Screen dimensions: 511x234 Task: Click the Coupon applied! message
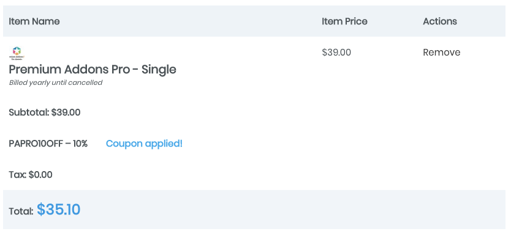[144, 144]
